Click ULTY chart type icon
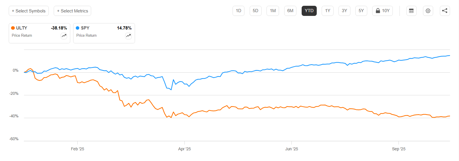 point(64,36)
